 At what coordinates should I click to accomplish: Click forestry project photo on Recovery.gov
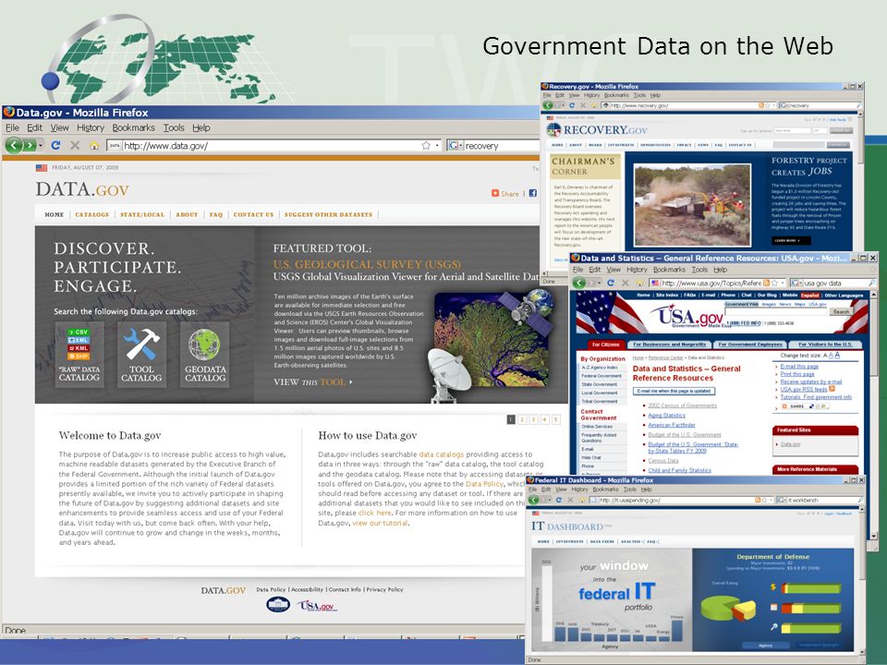point(692,205)
